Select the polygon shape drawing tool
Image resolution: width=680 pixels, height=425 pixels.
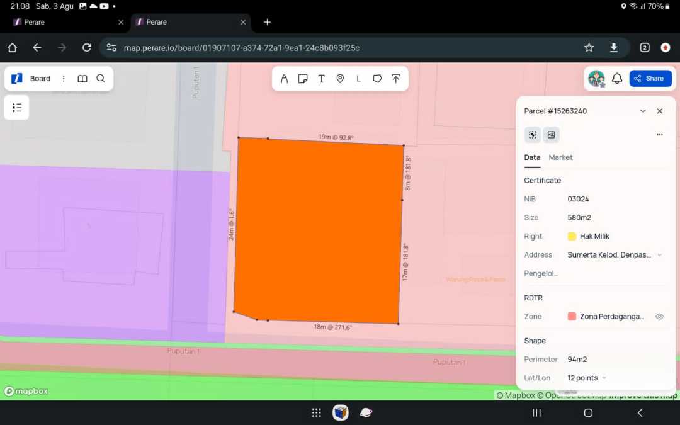(377, 79)
